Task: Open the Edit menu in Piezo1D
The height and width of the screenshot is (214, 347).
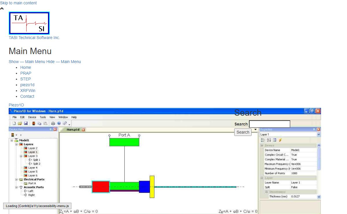Action: click(22, 117)
